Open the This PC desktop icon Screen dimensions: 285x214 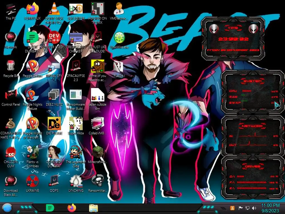click(11, 9)
